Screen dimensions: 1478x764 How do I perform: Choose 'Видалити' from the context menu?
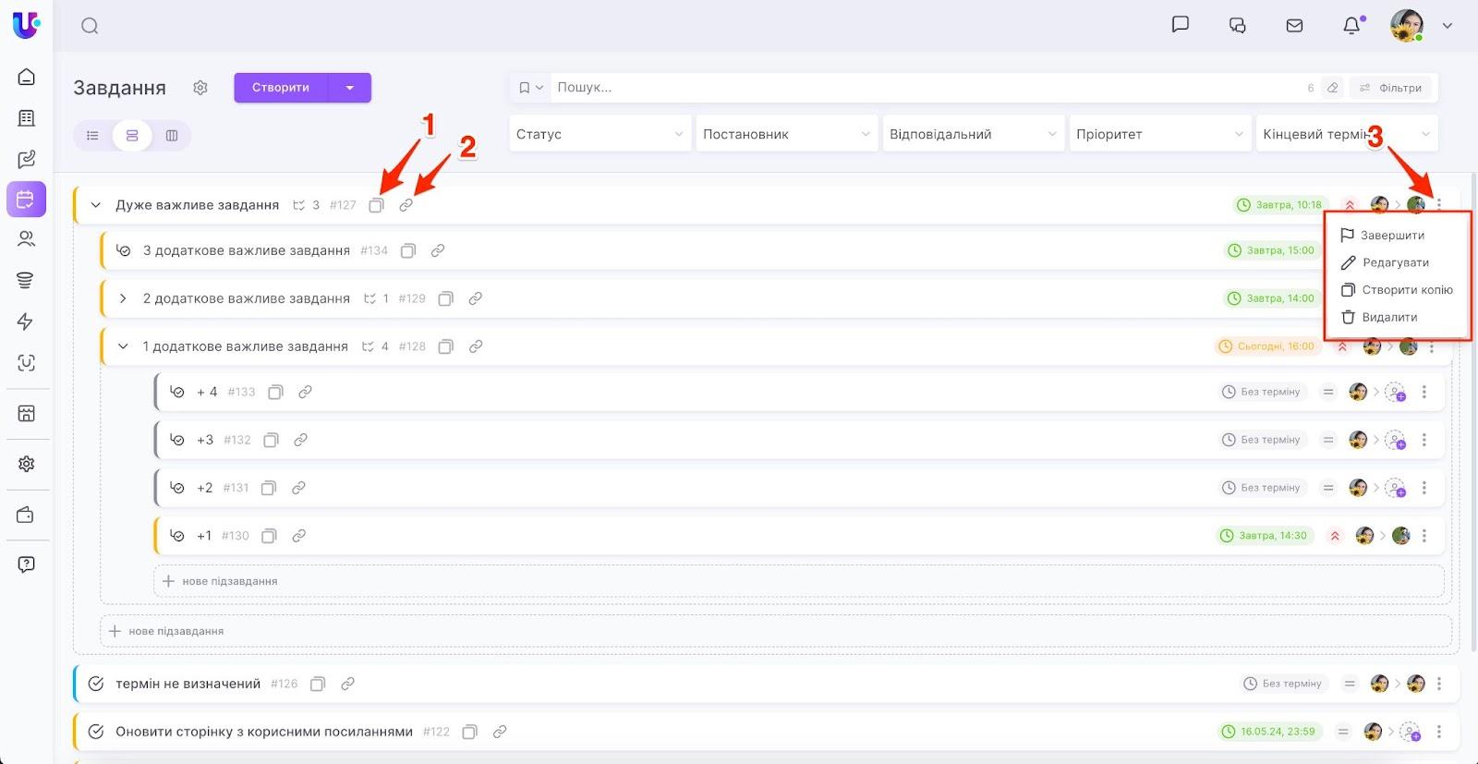coord(1388,317)
